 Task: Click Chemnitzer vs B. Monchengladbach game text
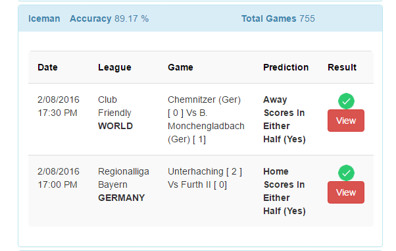point(206,119)
